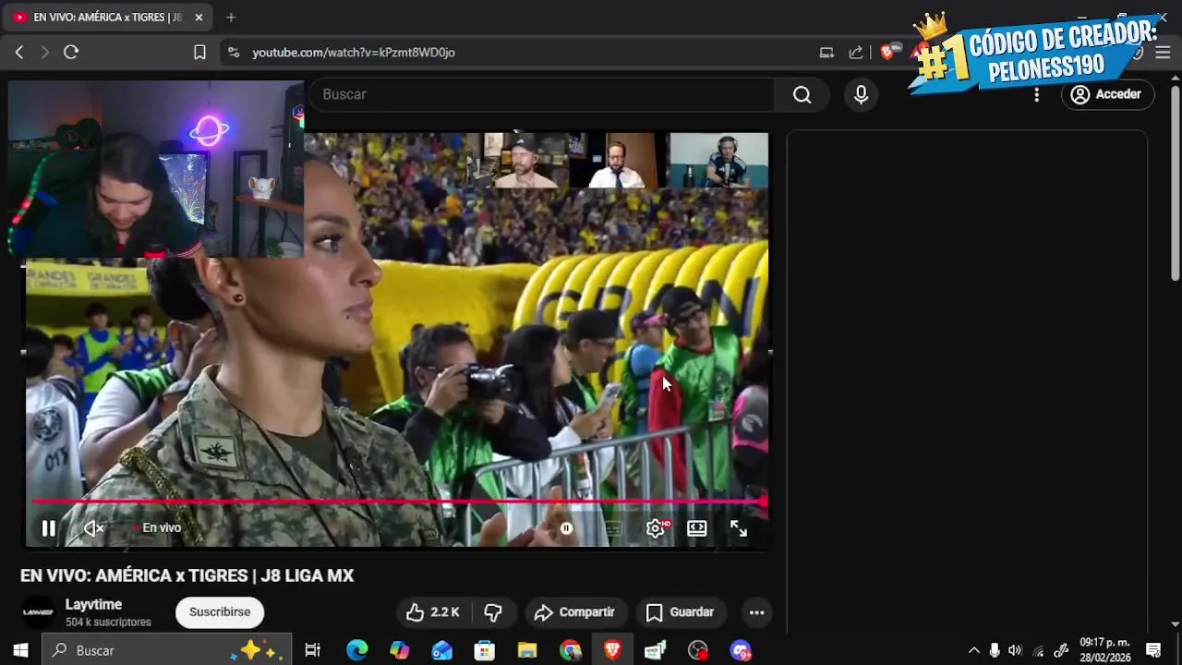Dislike the video with thumbs down
1182x665 pixels.
tap(493, 612)
